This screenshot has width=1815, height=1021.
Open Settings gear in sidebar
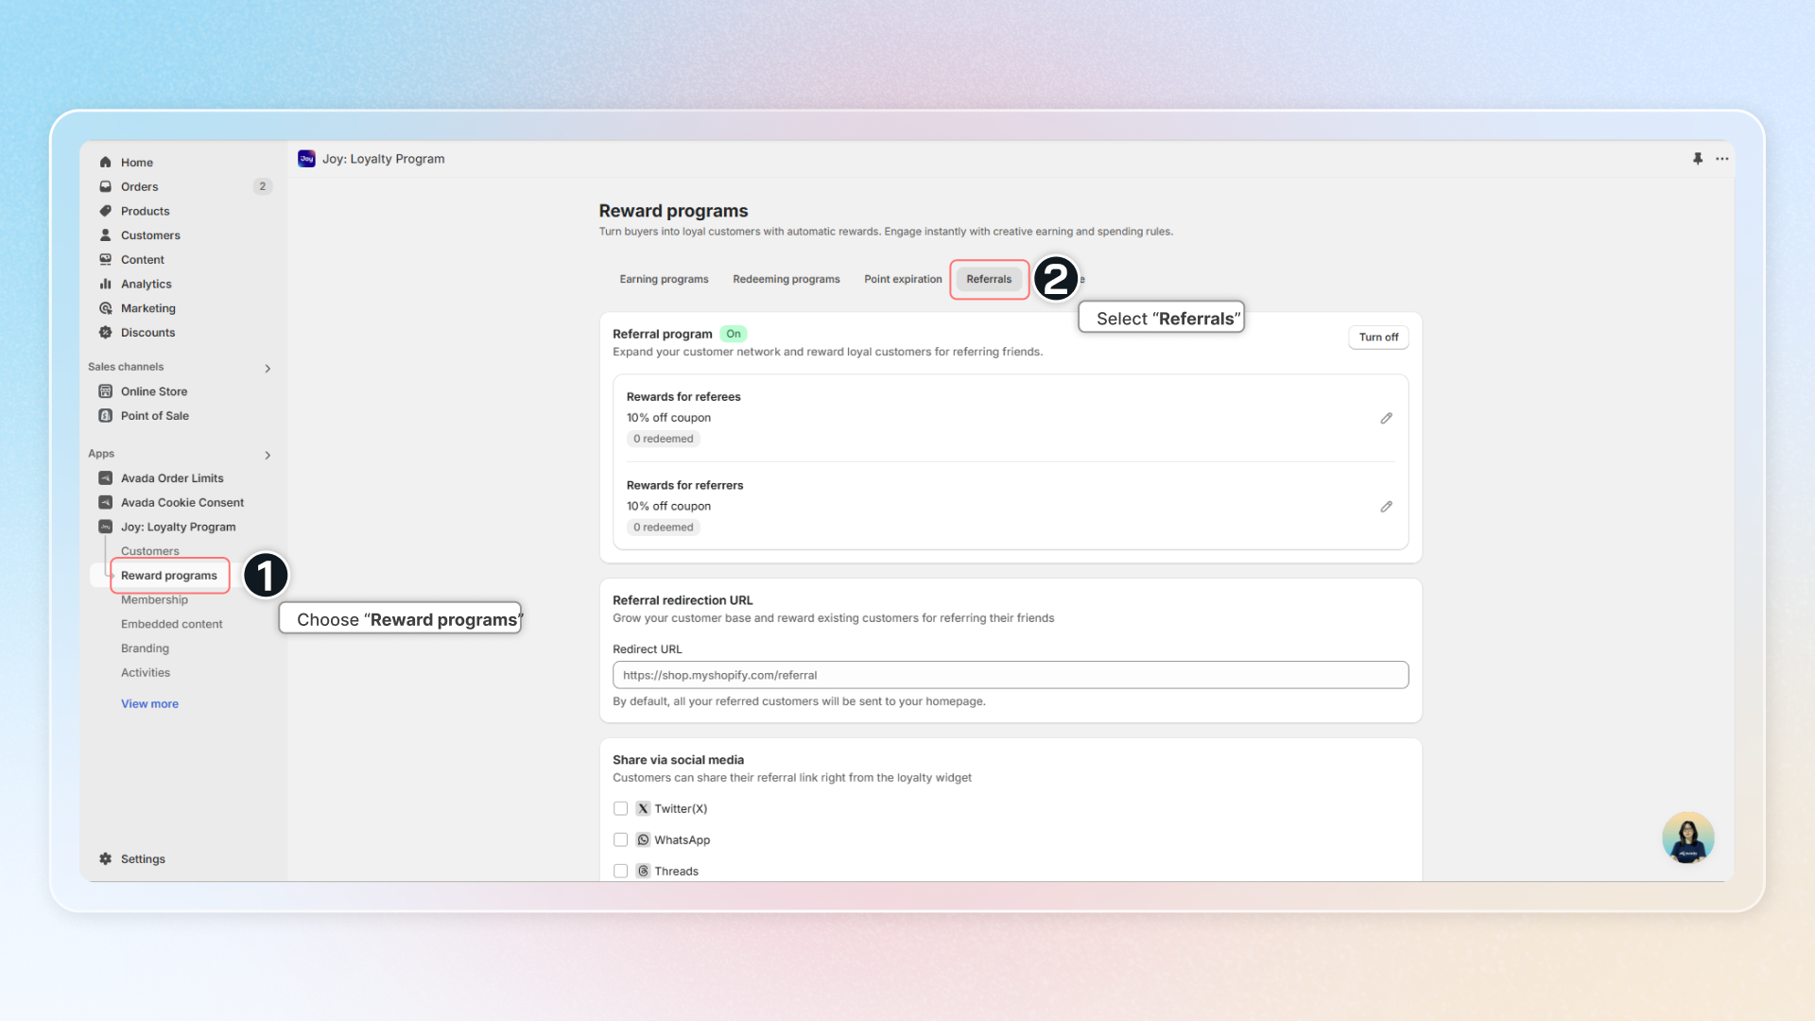click(x=106, y=858)
